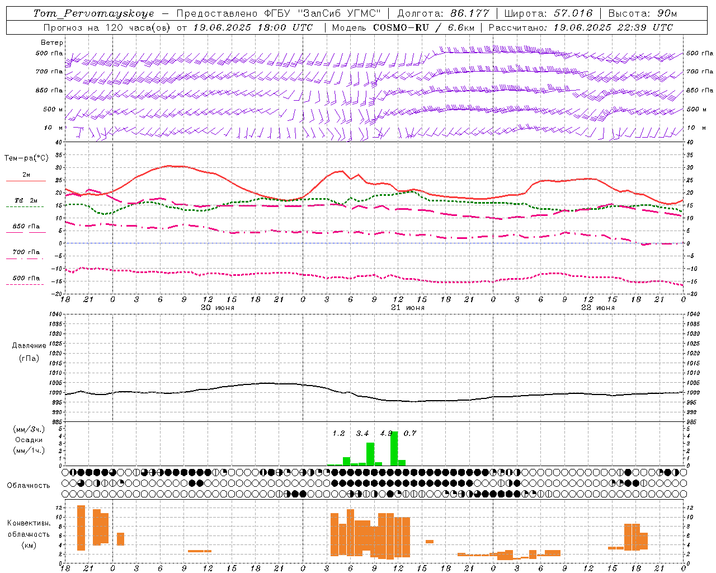The image size is (716, 573).
Task: Click the 'Тем-ра(°C)' temperature panel label
Action: (26, 158)
